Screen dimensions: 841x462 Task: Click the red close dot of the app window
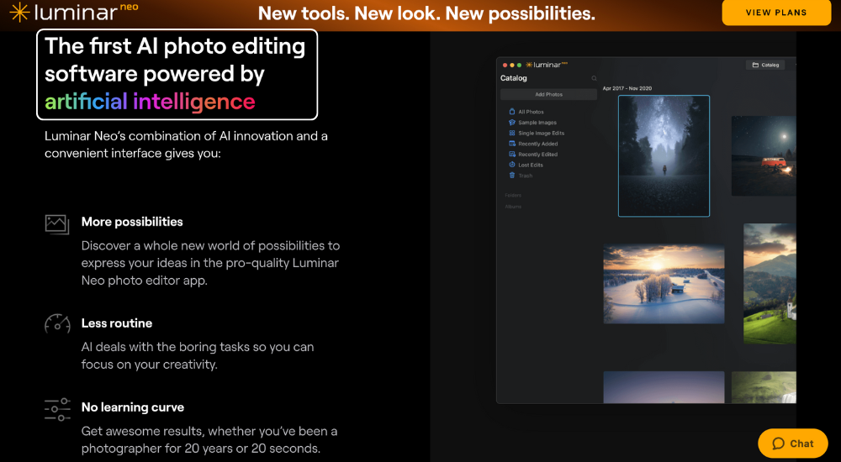tap(505, 66)
